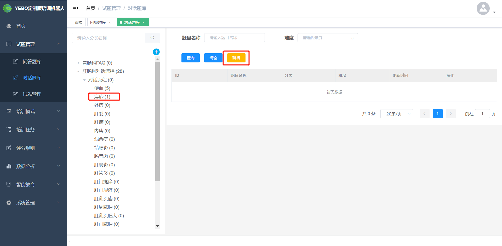Click the 清空 clear button
The image size is (502, 246).
[x=213, y=58]
